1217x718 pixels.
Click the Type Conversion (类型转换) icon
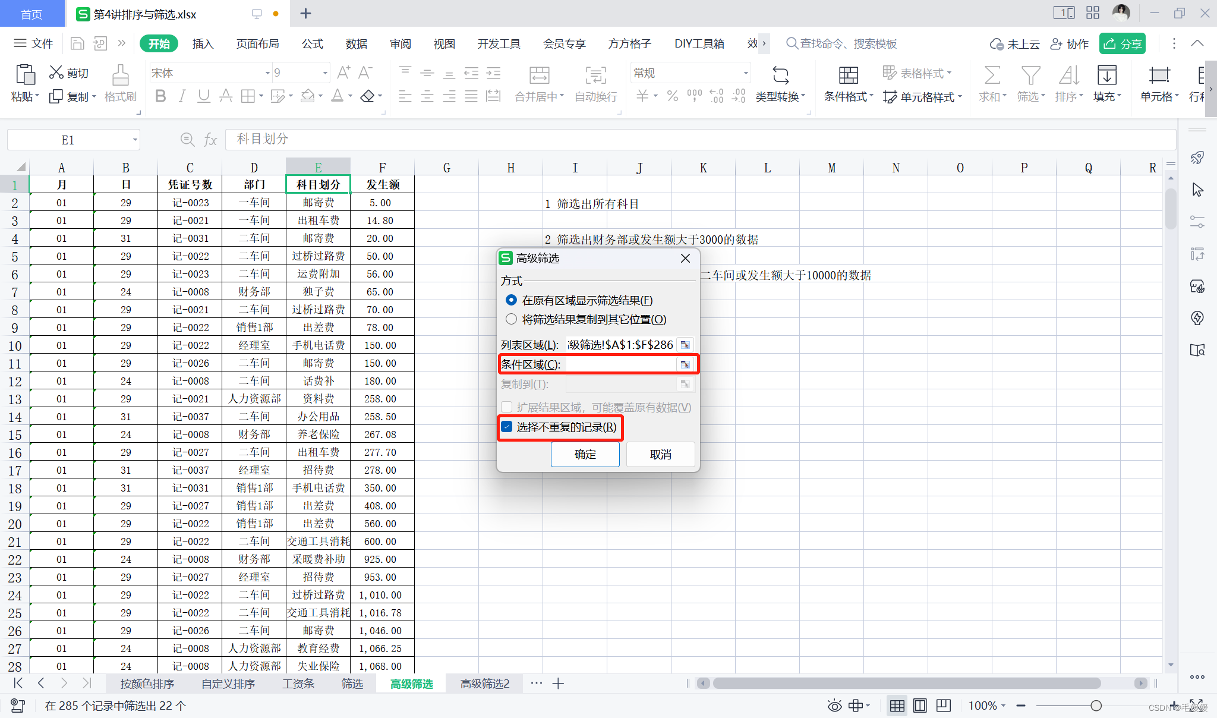coord(780,76)
